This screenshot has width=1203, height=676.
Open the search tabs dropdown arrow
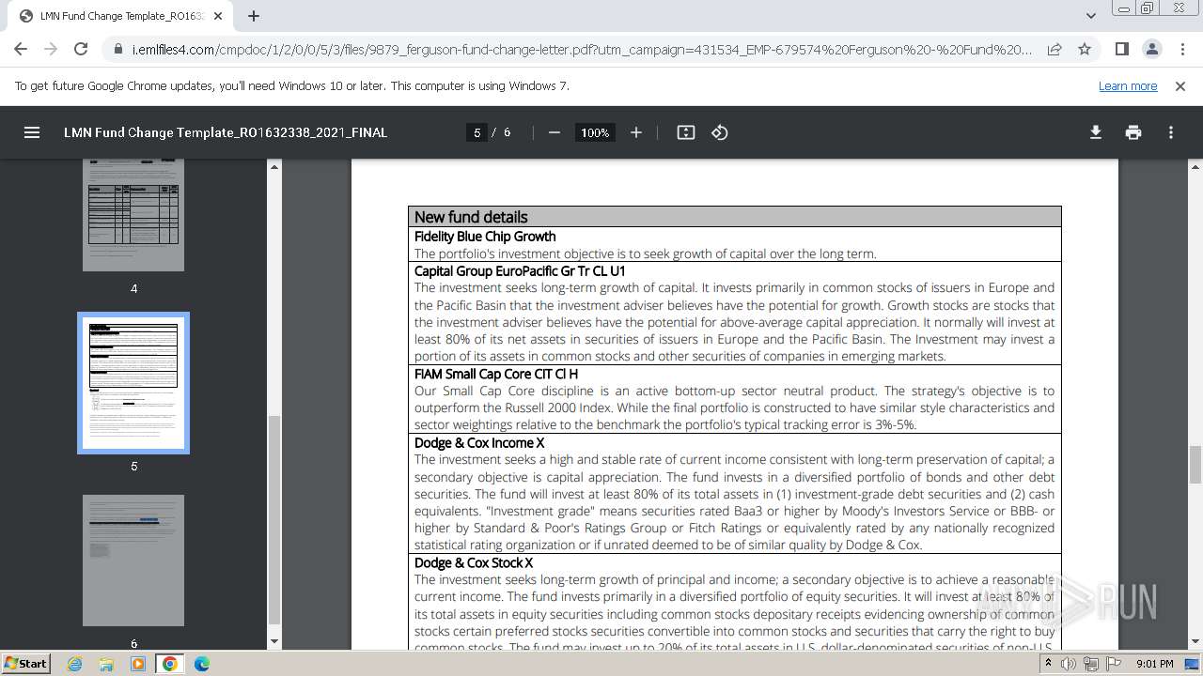[1091, 16]
